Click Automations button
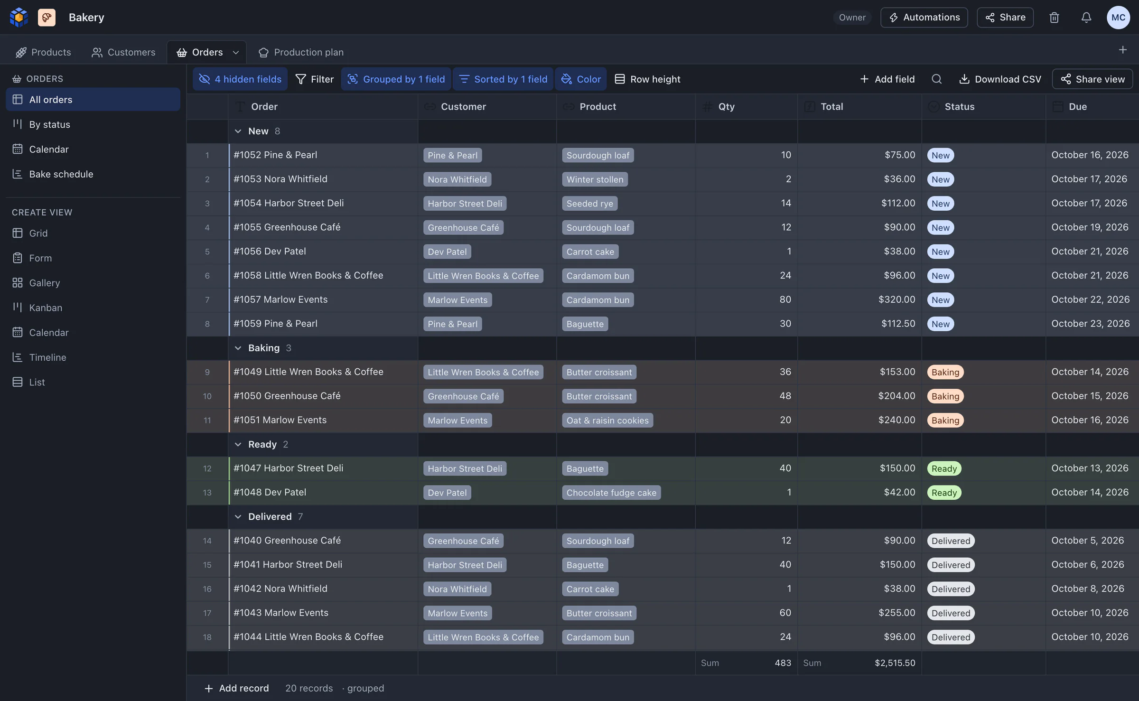This screenshot has height=701, width=1139. [x=924, y=18]
